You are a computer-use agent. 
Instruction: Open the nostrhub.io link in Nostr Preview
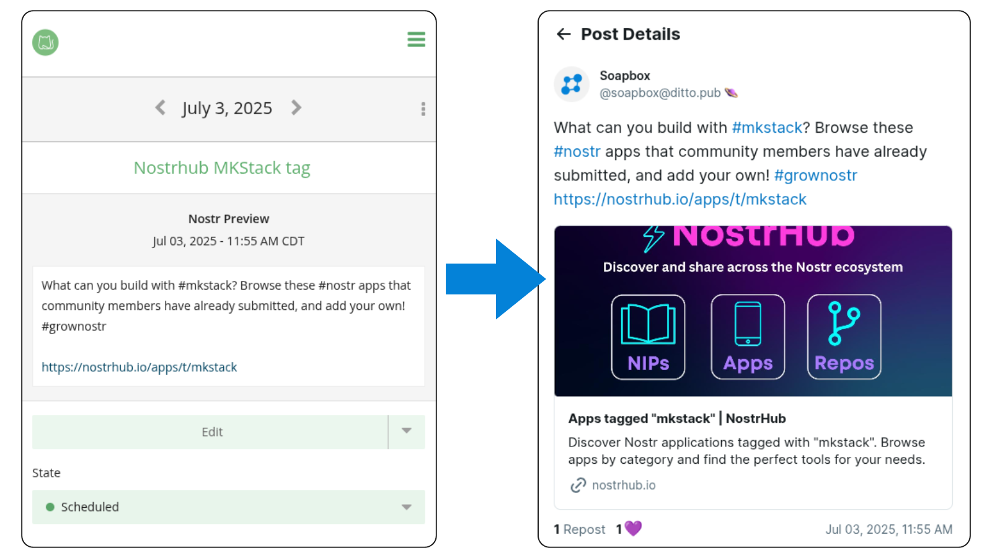click(x=139, y=367)
